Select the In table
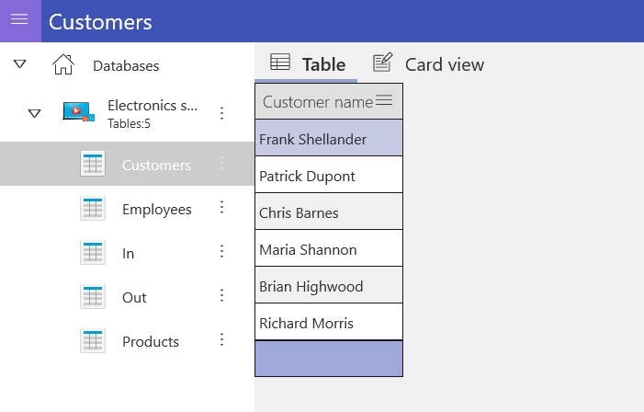 [128, 253]
